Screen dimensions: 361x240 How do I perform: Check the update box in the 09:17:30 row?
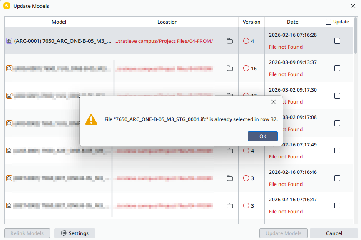[x=337, y=96]
